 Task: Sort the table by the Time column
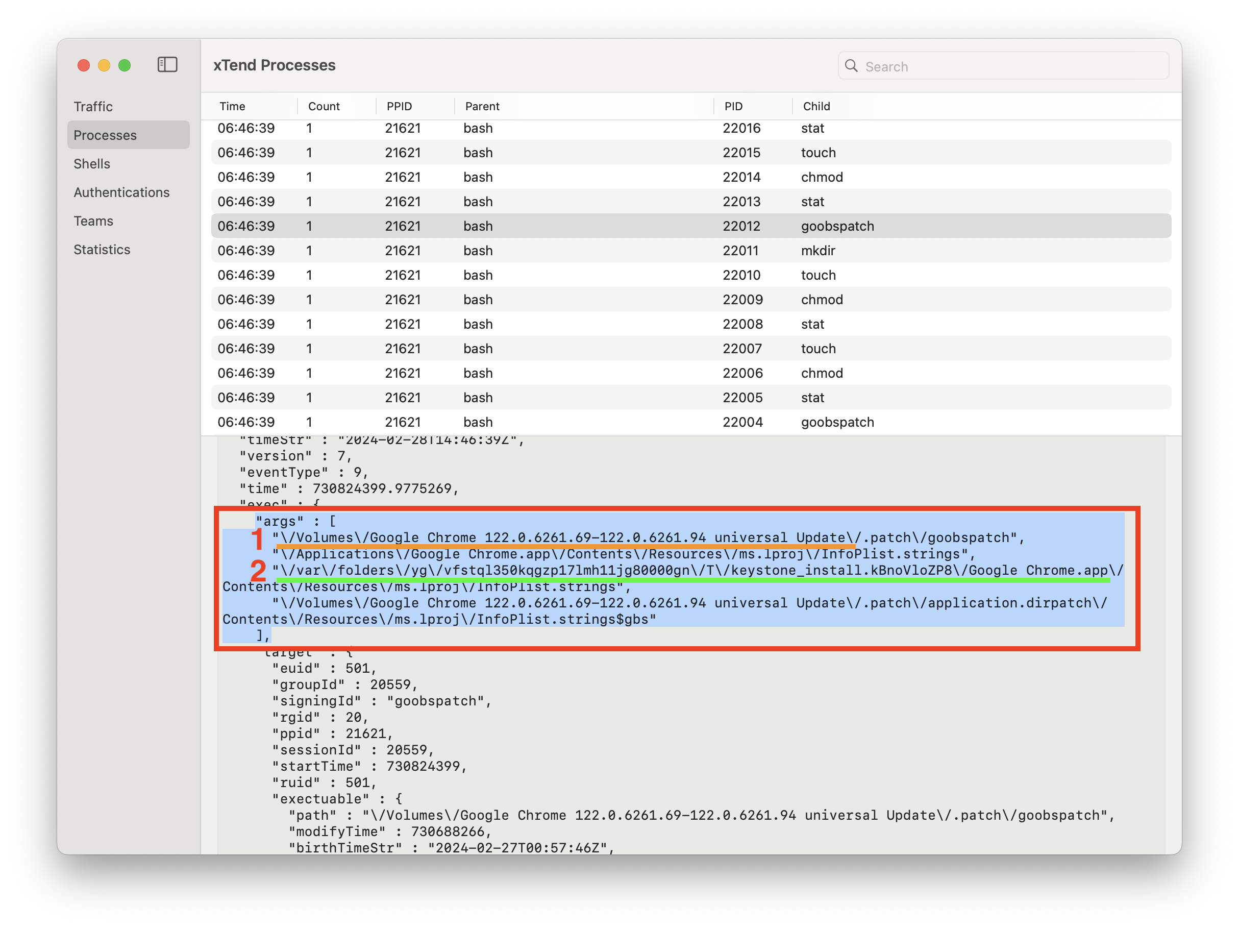tap(233, 107)
